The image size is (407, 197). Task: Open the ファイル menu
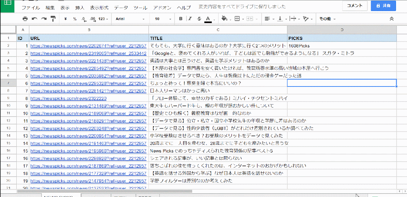coord(31,7)
